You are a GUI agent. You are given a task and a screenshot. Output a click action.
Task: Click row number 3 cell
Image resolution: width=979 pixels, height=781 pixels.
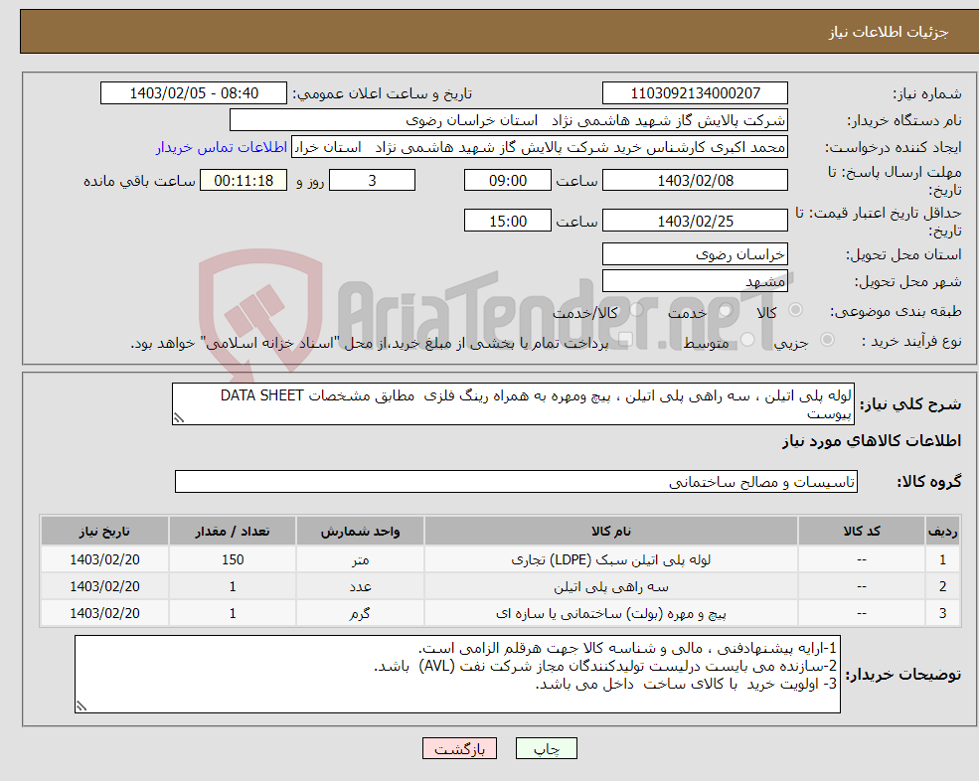tap(942, 614)
